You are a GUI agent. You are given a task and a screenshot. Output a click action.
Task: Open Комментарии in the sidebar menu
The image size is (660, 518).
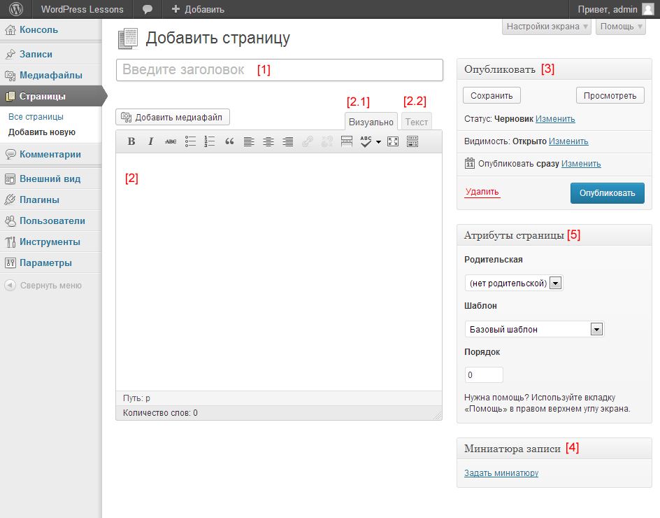(50, 154)
